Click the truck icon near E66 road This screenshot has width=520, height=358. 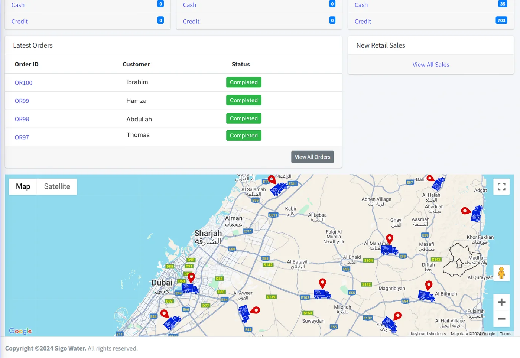coord(172,322)
